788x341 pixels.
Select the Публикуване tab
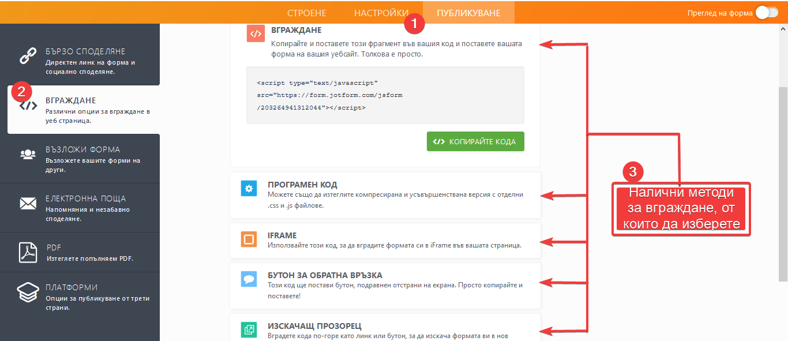[x=468, y=13]
